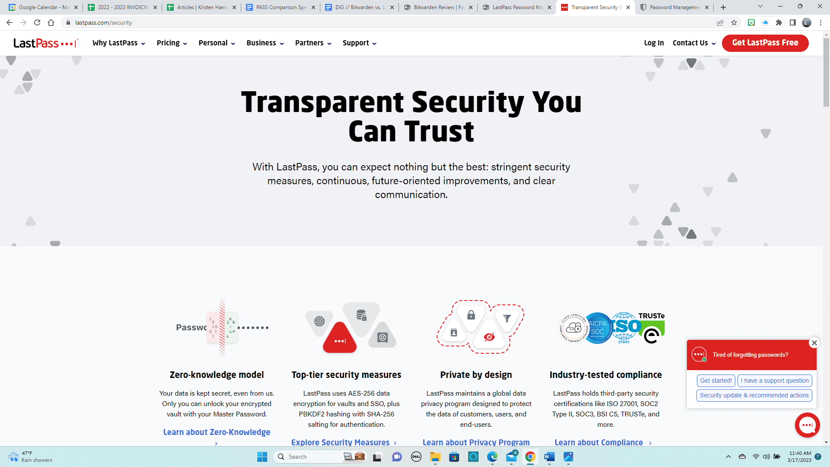Screen dimensions: 830x467
Task: Open the clock showing 11:40 AM
Action: pyautogui.click(x=800, y=457)
